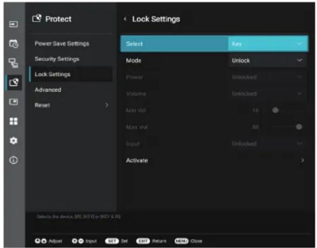Select Lock Settings menu item

71,74
